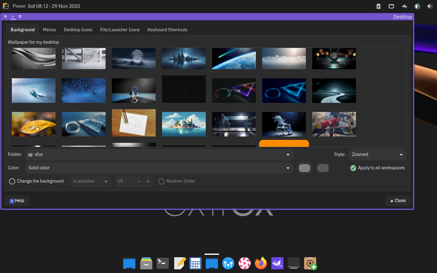Click the battery power icon in the top panel

(x=378, y=6)
